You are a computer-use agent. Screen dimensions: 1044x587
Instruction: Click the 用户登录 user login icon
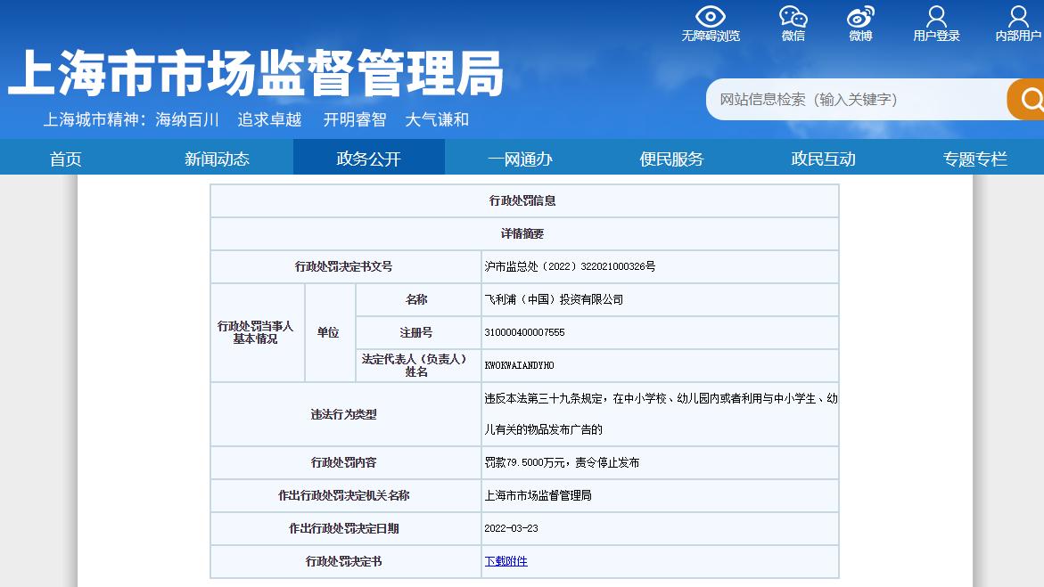pos(935,16)
